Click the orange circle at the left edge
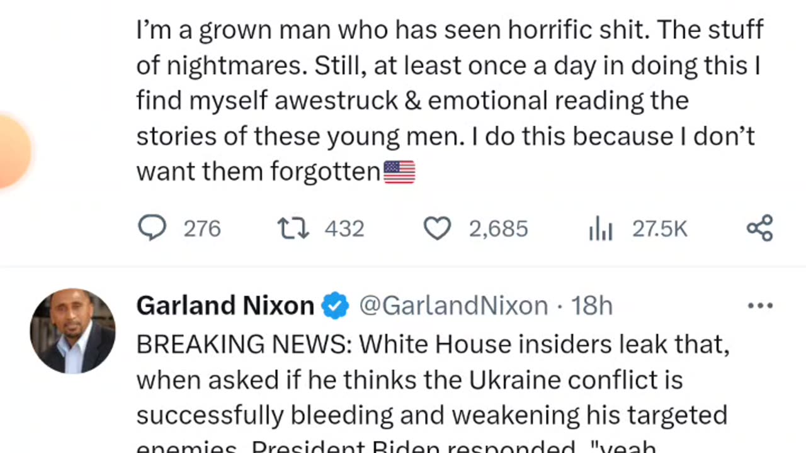This screenshot has height=453, width=806. pos(11,151)
